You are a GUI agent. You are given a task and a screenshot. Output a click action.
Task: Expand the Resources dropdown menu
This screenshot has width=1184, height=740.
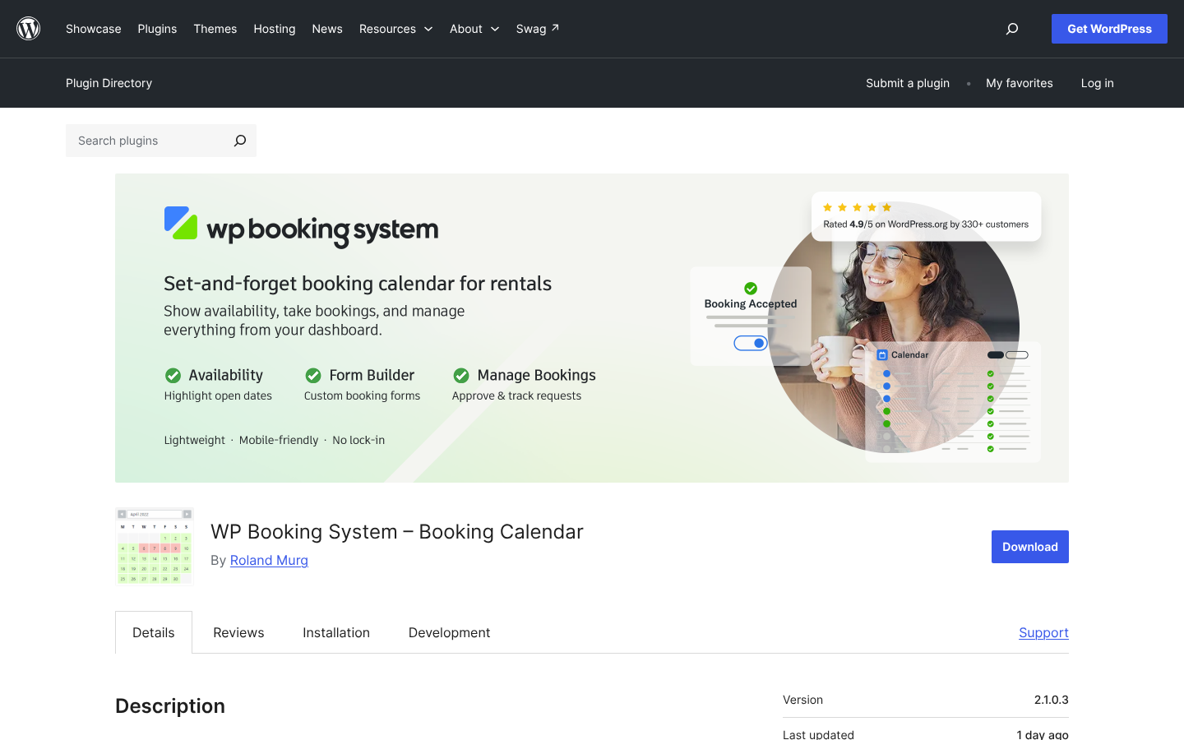395,29
